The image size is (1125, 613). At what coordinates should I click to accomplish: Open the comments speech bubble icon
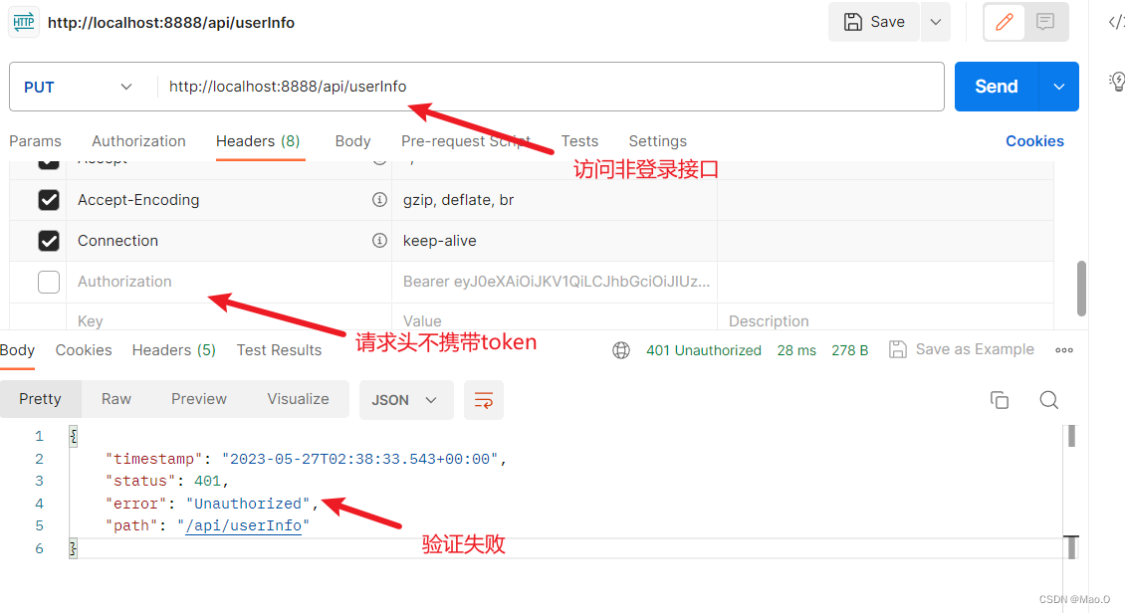(1045, 22)
